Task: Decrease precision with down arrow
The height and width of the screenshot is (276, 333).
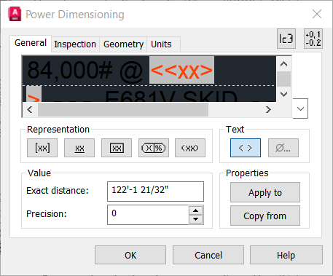Action: coord(196,219)
